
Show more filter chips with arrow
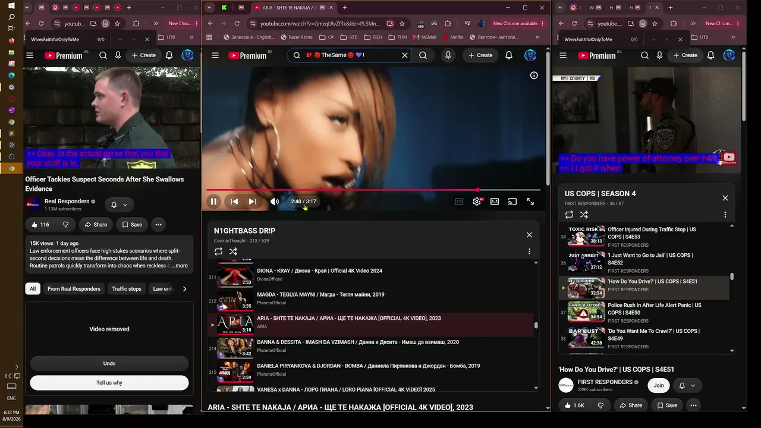pyautogui.click(x=184, y=289)
